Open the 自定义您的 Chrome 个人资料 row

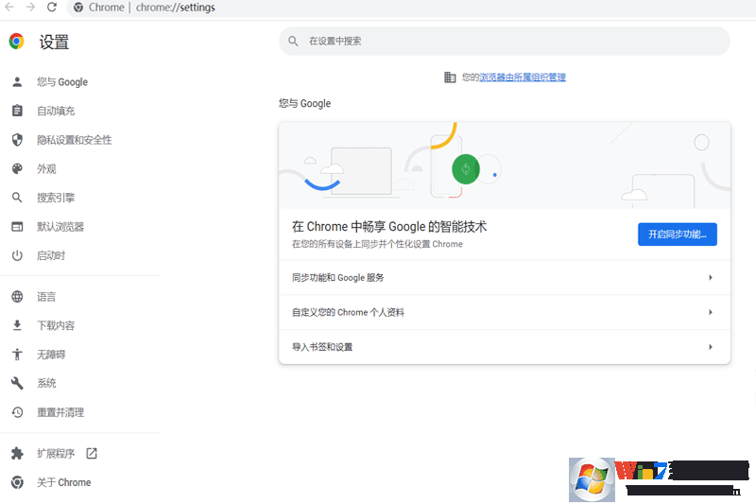point(505,313)
